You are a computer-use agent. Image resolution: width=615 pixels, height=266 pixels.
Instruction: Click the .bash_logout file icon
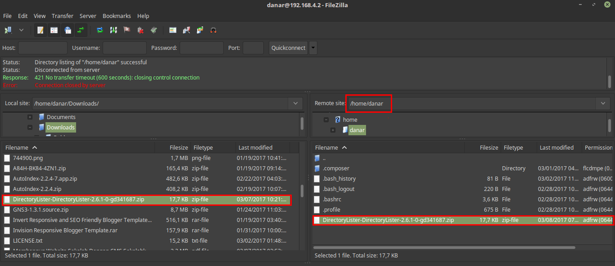point(317,189)
